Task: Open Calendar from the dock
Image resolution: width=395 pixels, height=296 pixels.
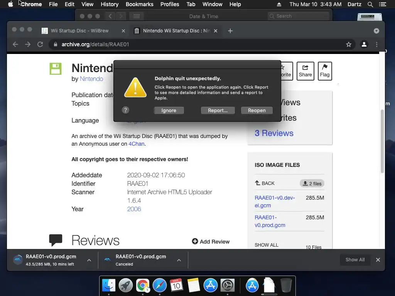Action: 176,286
